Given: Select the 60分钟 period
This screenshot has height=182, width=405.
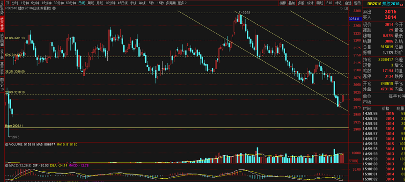Looking at the screenshot, I should (x=71, y=3).
